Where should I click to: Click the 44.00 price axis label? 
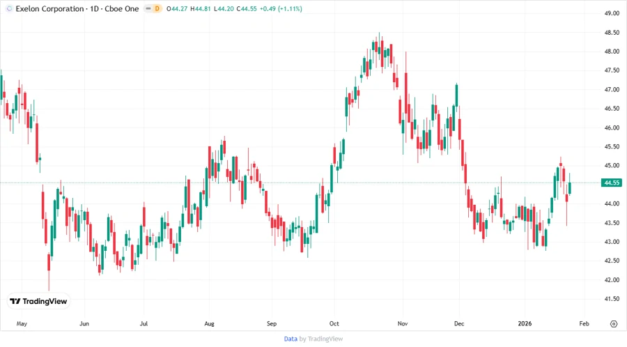point(612,203)
